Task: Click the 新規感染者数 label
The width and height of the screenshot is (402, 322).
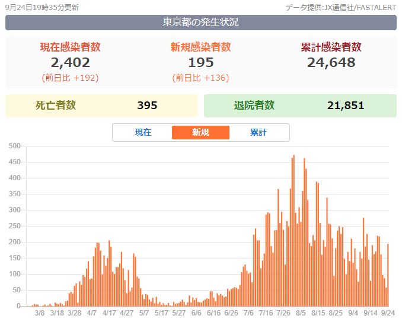Action: pyautogui.click(x=201, y=47)
